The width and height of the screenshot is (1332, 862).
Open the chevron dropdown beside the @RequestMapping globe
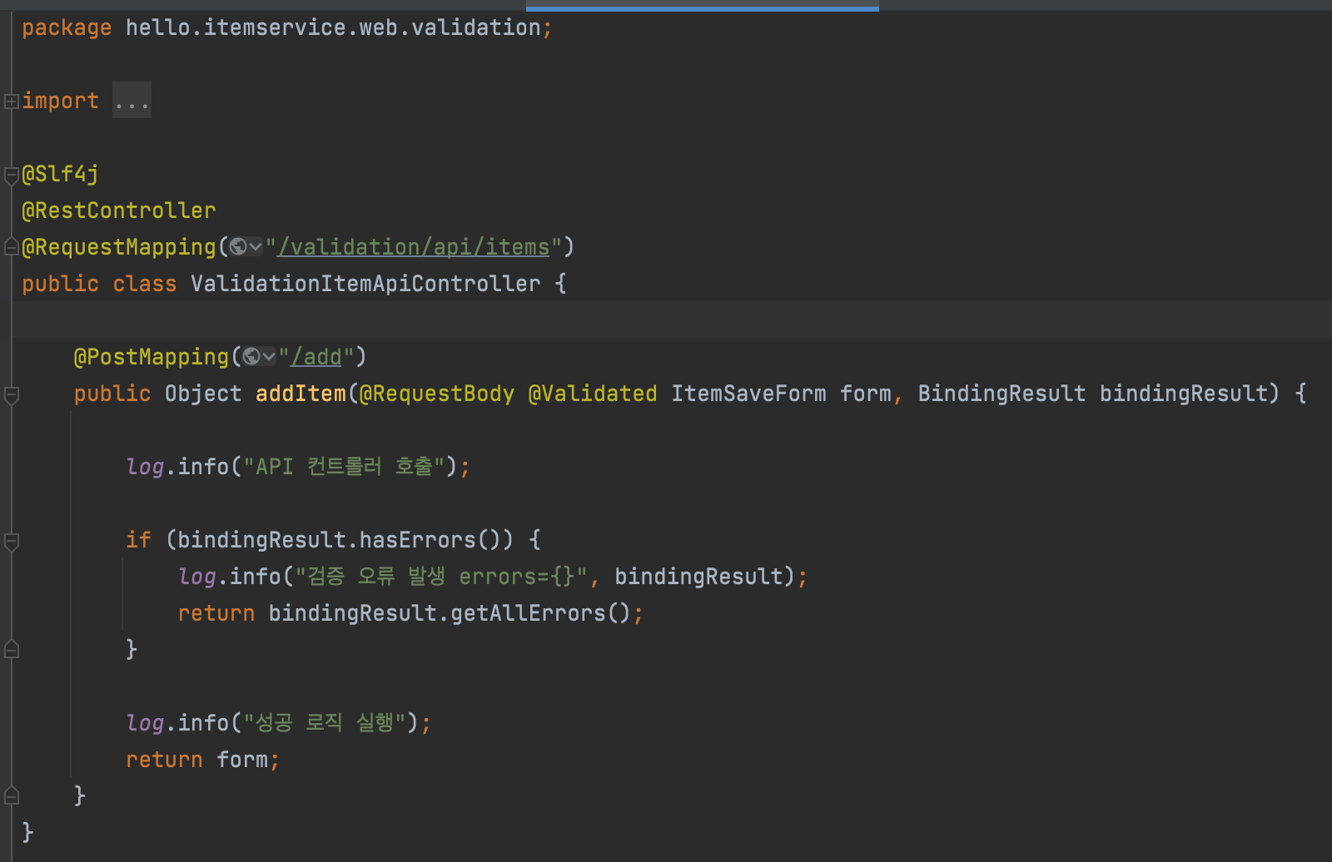click(x=256, y=247)
